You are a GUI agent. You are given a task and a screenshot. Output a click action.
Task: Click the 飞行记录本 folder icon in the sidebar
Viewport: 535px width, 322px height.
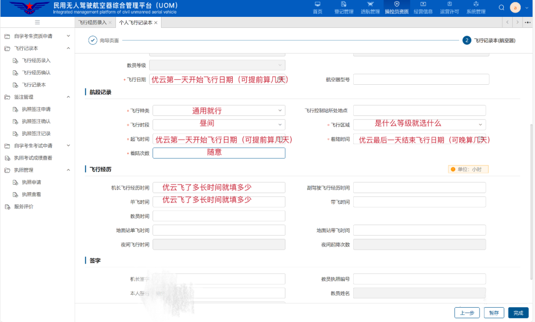(7, 49)
